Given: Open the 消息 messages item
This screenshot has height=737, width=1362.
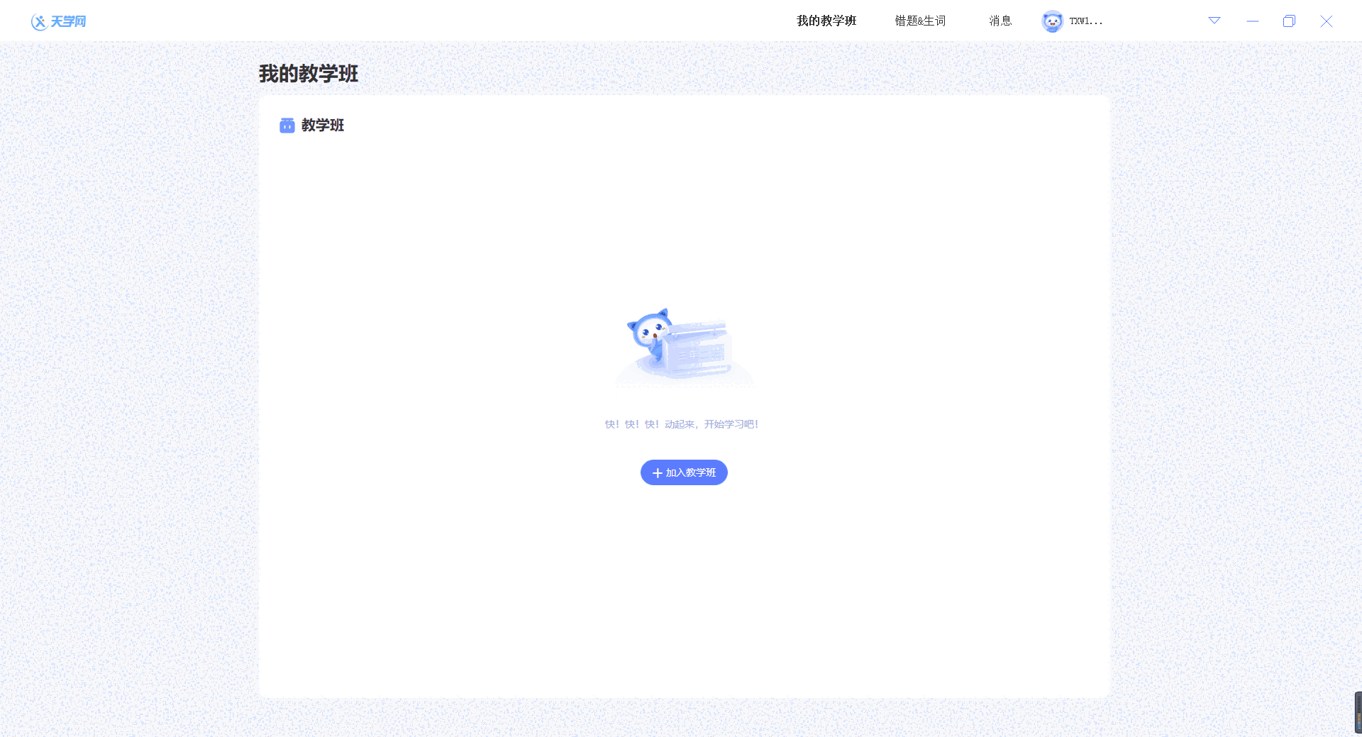Looking at the screenshot, I should 1000,21.
